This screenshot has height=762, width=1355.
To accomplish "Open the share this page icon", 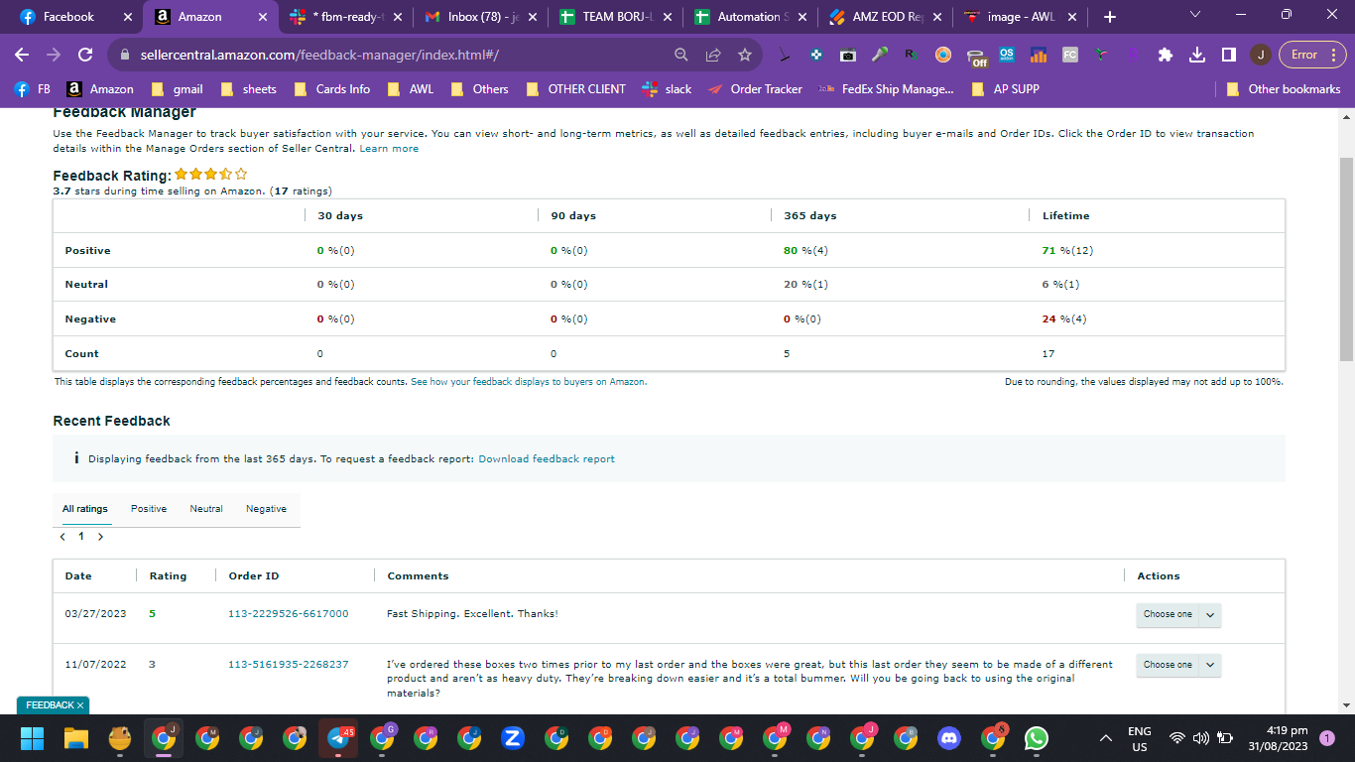I will tap(713, 55).
